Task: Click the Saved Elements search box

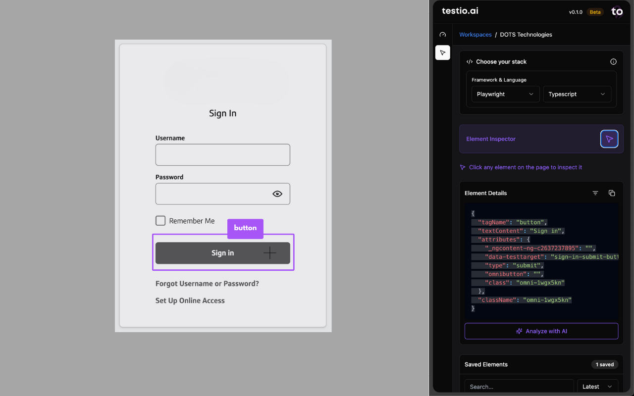Action: (519, 387)
